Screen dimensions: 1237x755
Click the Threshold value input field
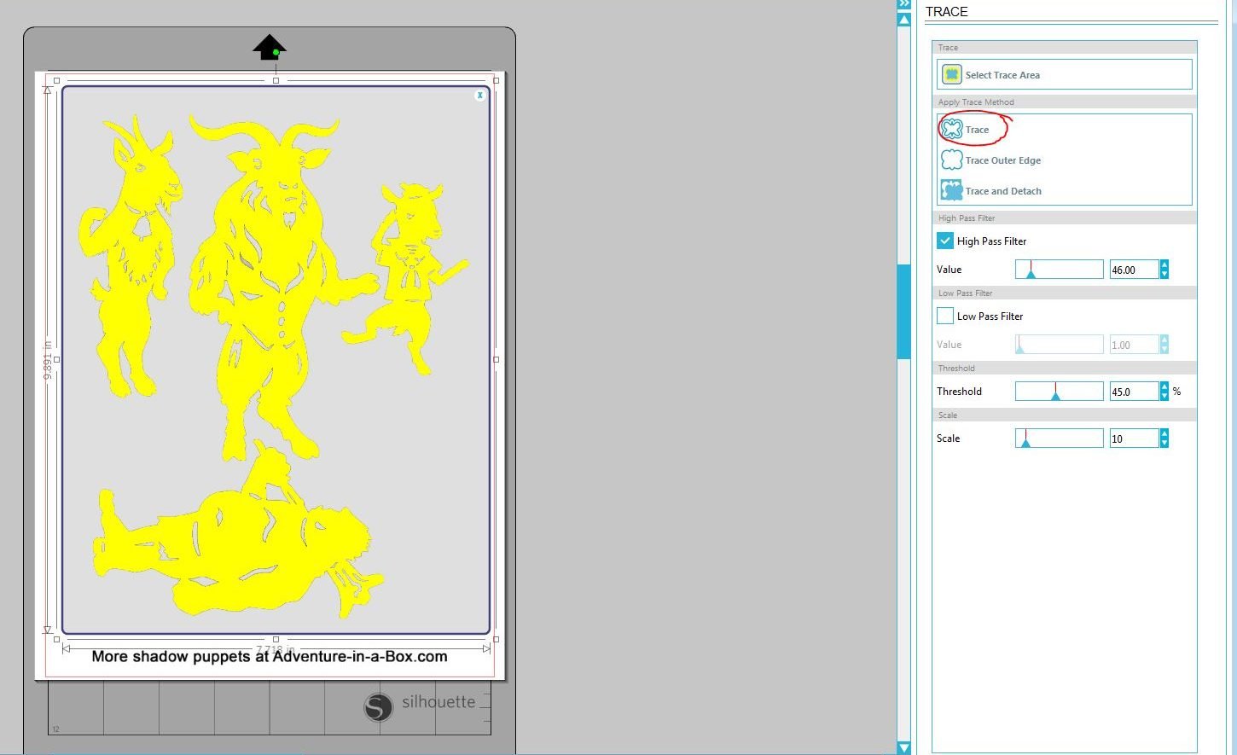tap(1133, 392)
